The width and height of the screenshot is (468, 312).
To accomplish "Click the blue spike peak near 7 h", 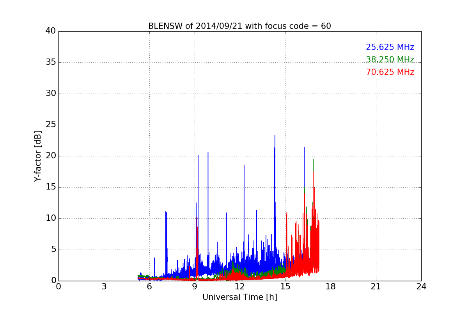I will (166, 212).
